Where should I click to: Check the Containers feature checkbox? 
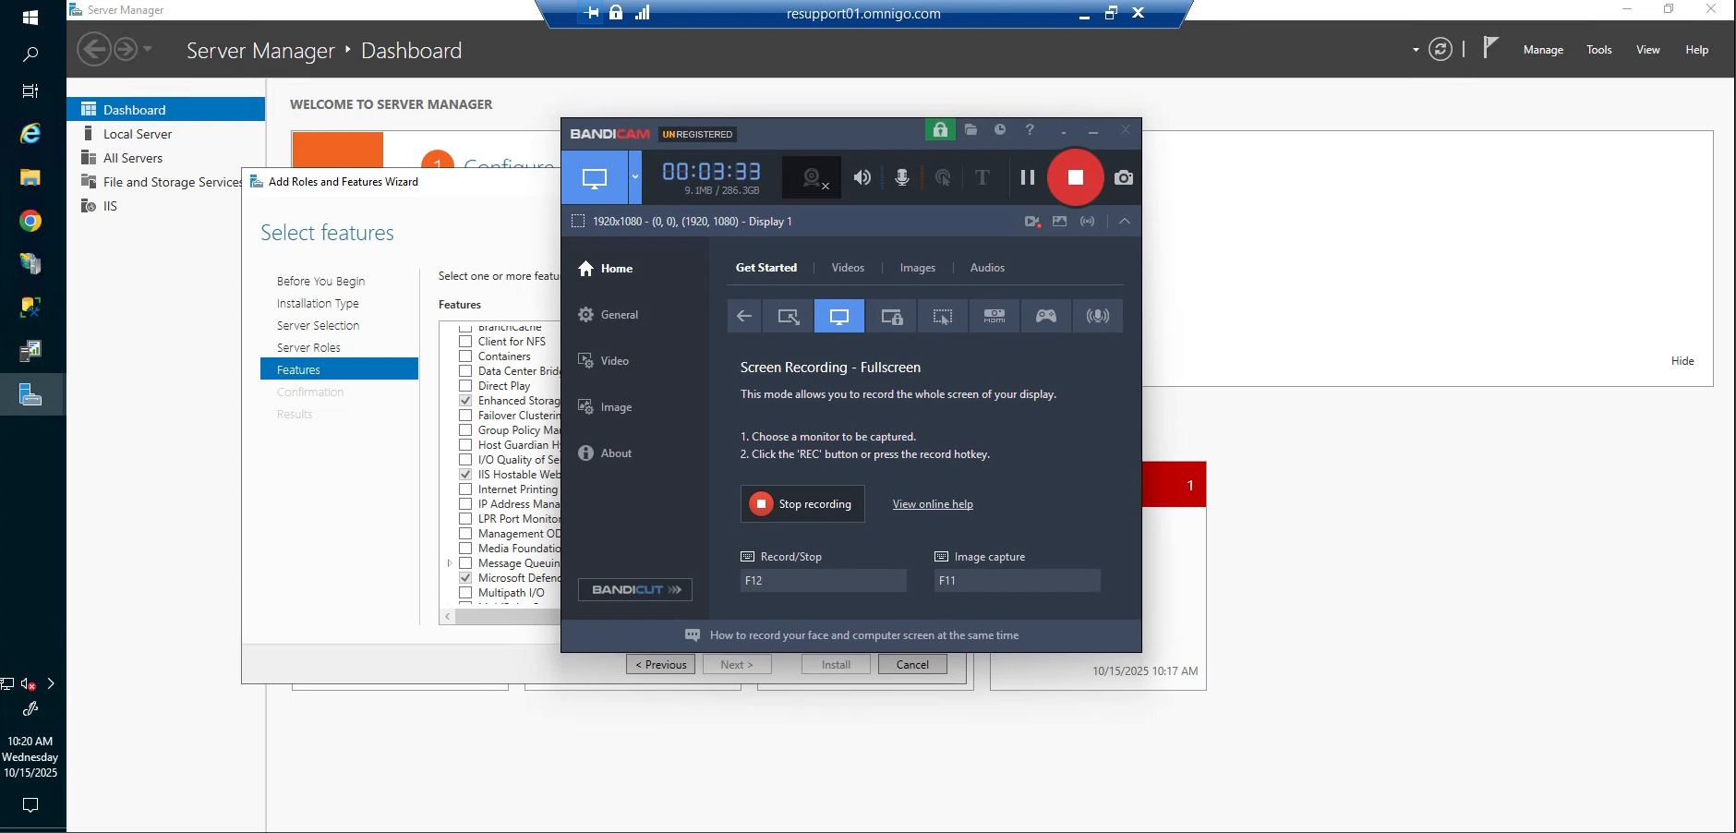coord(464,356)
